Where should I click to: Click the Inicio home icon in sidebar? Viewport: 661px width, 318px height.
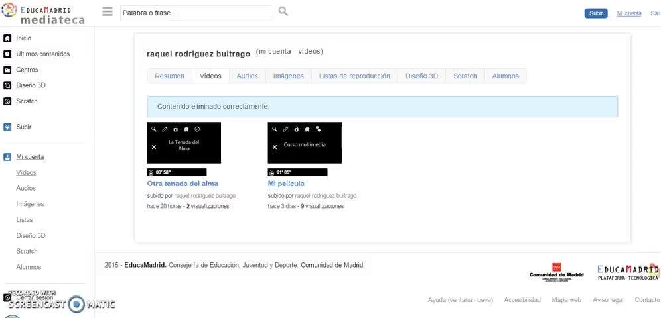[7, 38]
